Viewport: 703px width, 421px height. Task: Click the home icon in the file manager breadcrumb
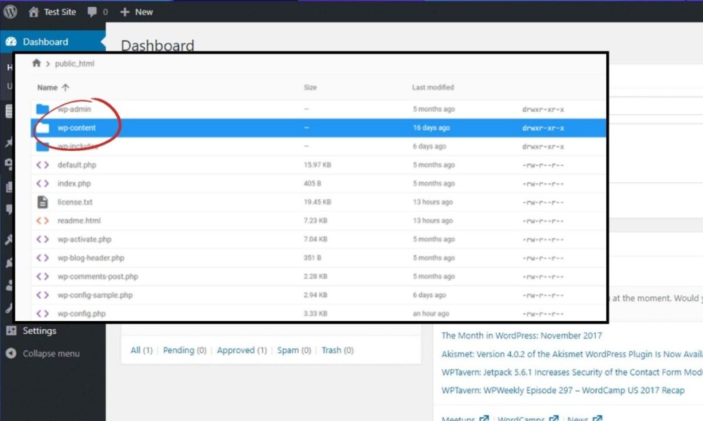coord(37,62)
